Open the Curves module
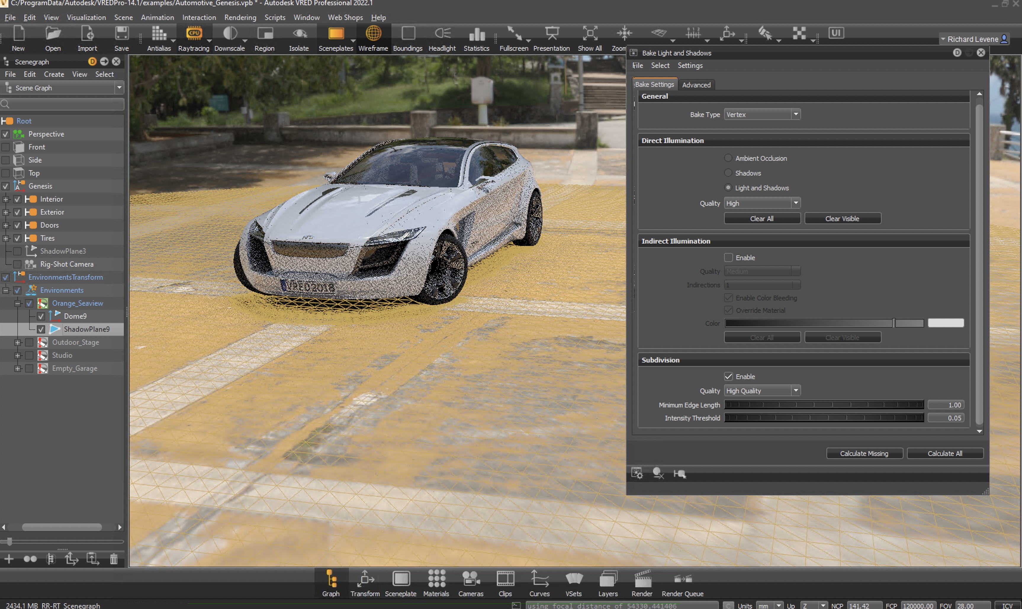1022x609 pixels. [539, 583]
